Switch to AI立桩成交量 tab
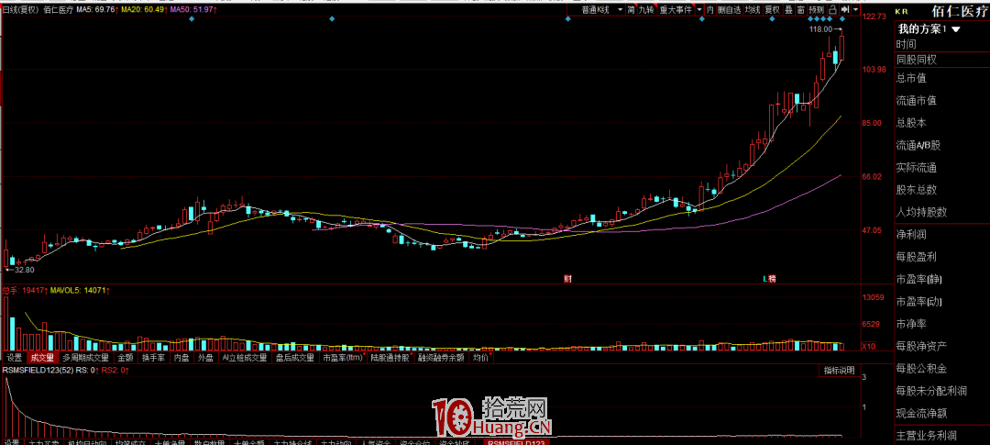This screenshot has width=990, height=445. pyautogui.click(x=245, y=358)
